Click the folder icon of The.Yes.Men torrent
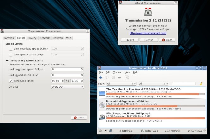This screenshot has height=139, width=210. [102, 93]
